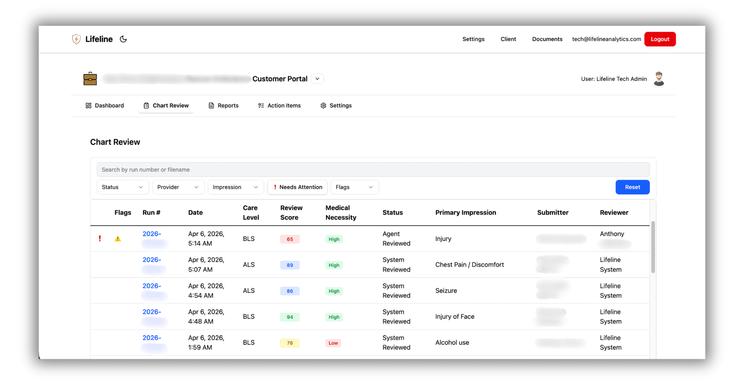Switch to the Chart Review tab

click(x=166, y=105)
